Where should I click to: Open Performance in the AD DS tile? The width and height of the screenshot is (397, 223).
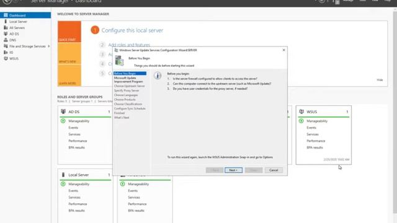[x=78, y=141]
